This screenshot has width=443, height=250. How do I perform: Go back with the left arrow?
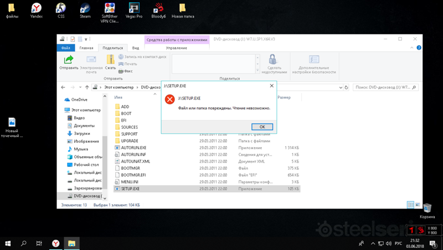coord(63,87)
